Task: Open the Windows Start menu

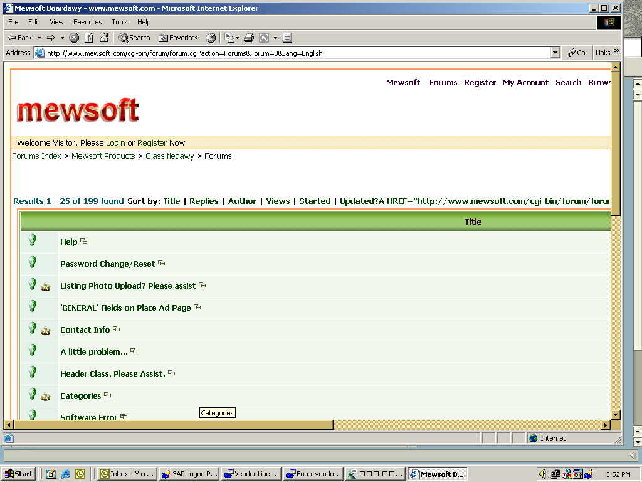Action: click(x=18, y=474)
